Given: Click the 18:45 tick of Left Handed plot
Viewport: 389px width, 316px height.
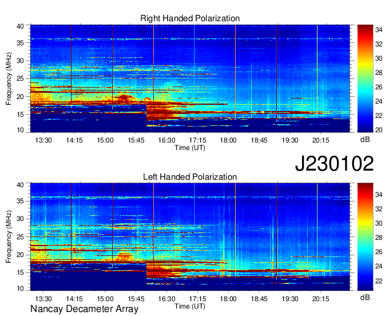Looking at the screenshot, I should pyautogui.click(x=259, y=299).
